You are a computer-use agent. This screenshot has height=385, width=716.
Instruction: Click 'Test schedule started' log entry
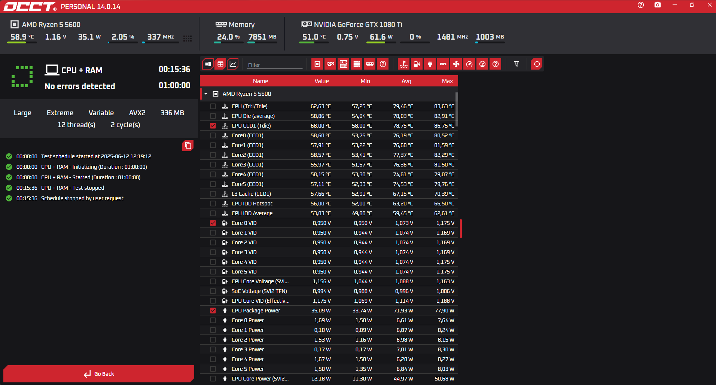pos(96,156)
